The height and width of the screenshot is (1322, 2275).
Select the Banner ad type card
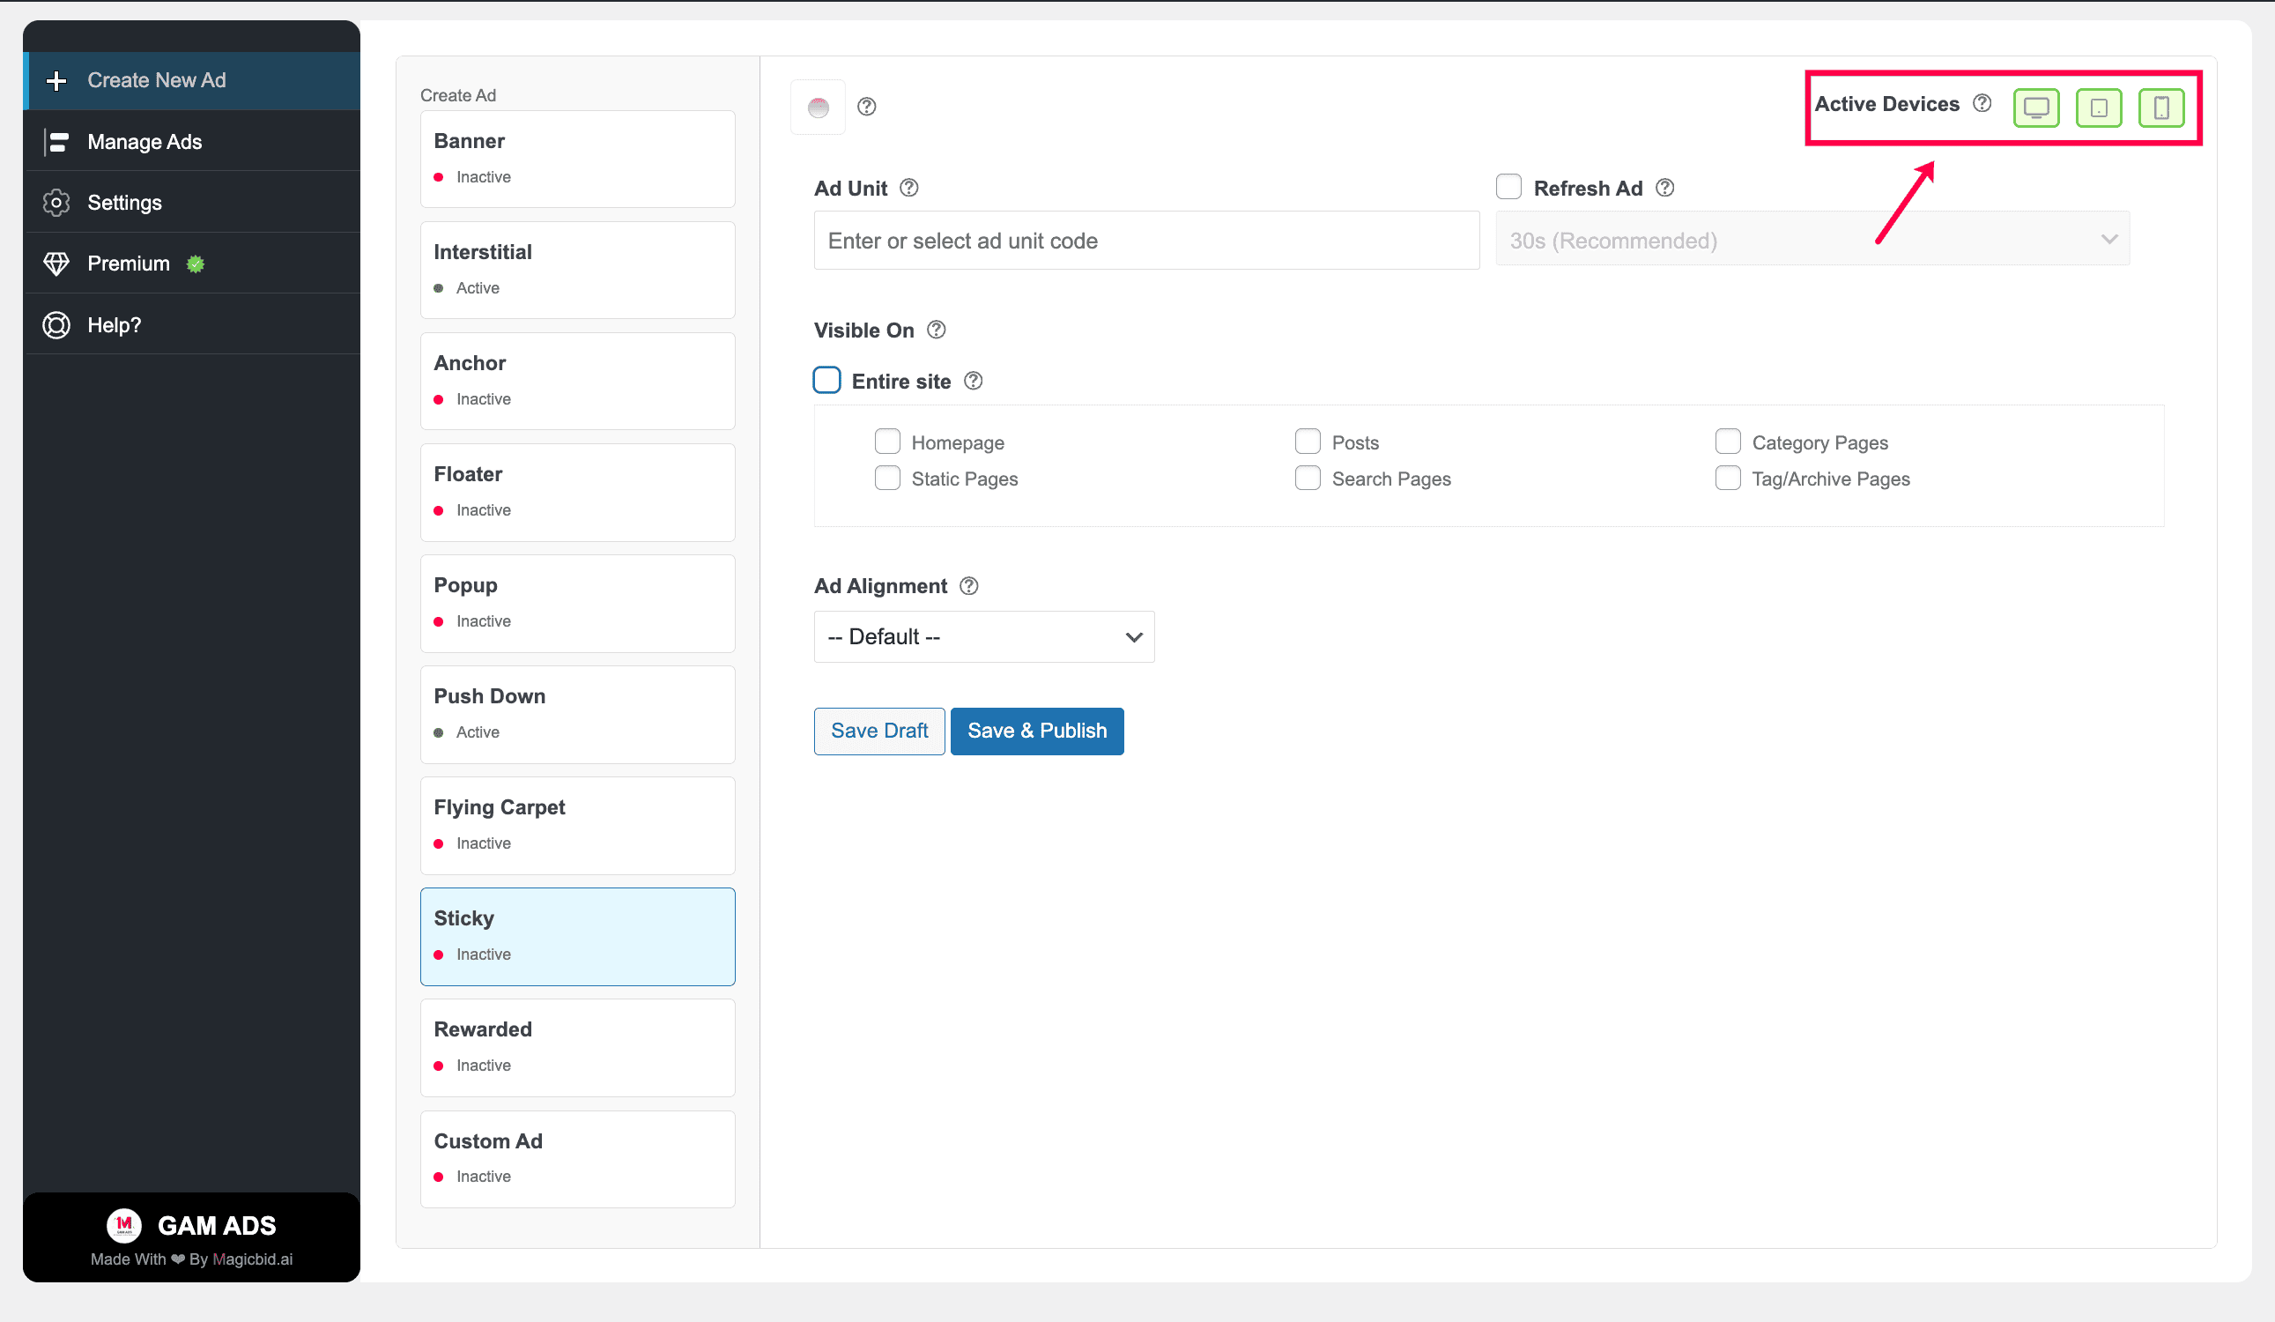pyautogui.click(x=578, y=159)
